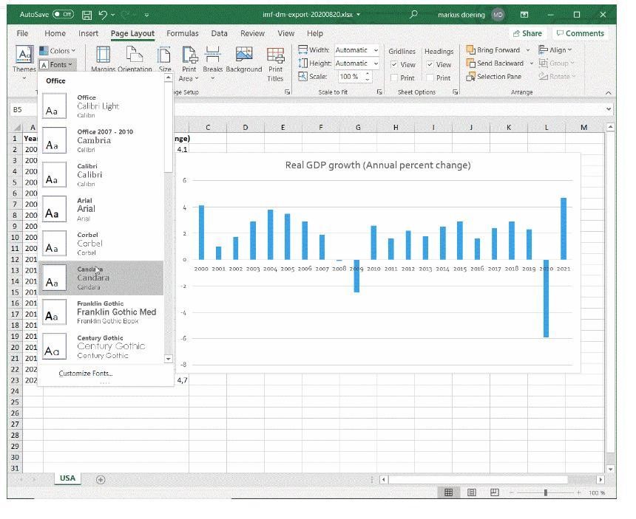Click the Share button

tap(527, 33)
